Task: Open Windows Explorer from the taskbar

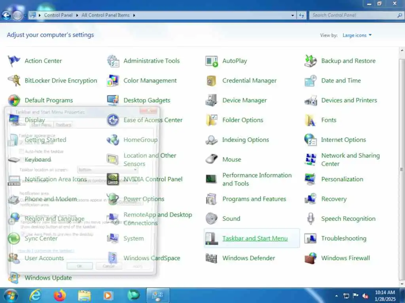Action: click(84, 296)
